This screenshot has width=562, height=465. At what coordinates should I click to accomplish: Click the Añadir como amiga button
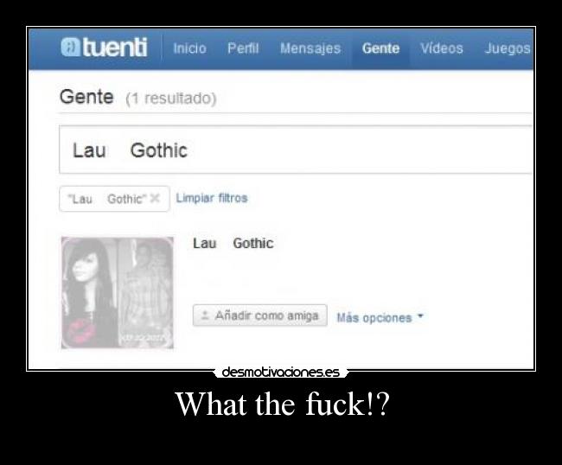(x=260, y=315)
